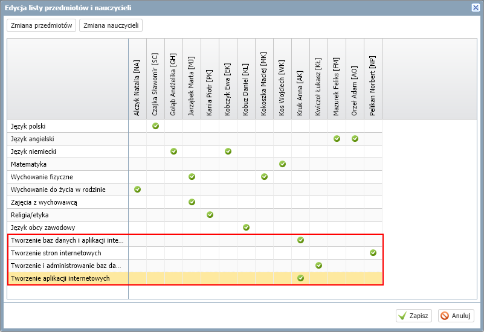
Task: Remove Gołąb Andżelika checkmark from Język niemiecki
Action: [174, 152]
